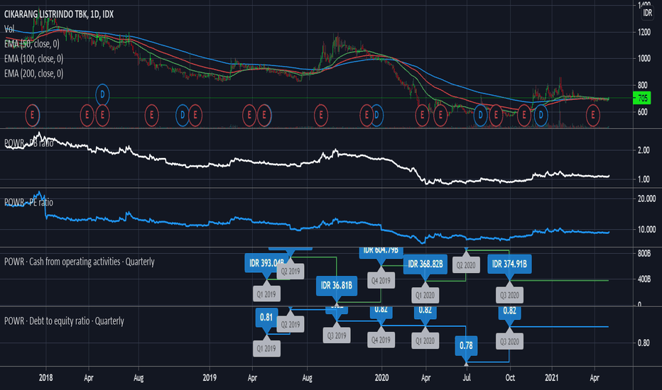The height and width of the screenshot is (390, 662).
Task: Click the IDR 368.82B cash flow label
Action: 425,264
